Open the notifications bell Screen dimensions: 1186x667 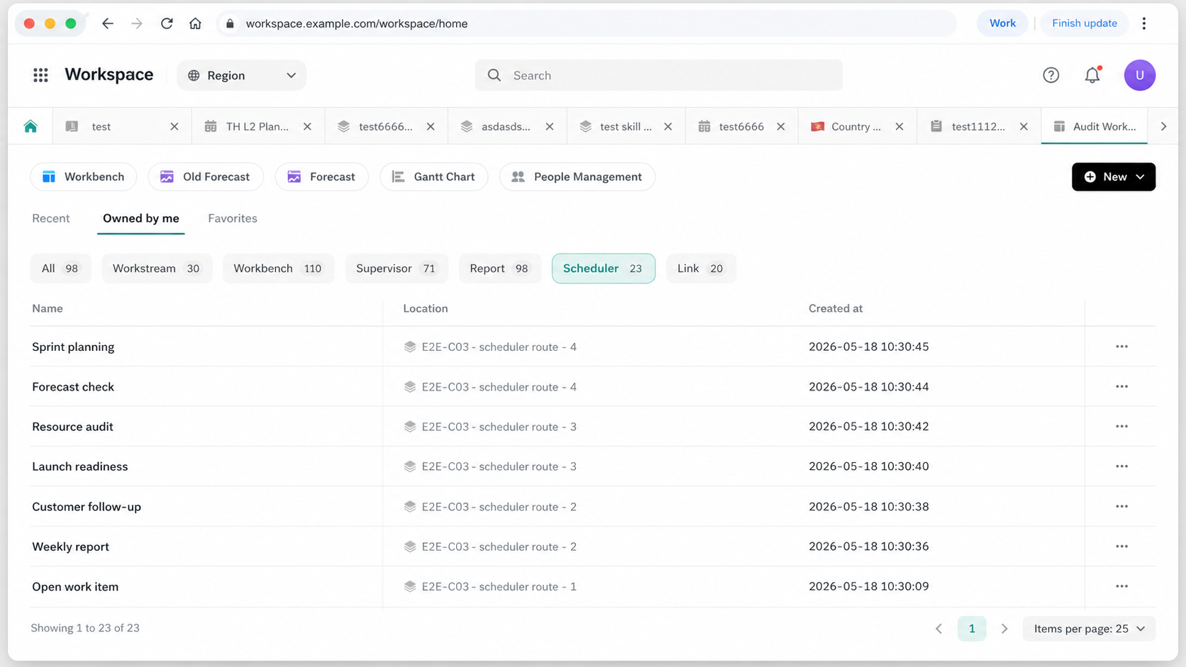1092,75
